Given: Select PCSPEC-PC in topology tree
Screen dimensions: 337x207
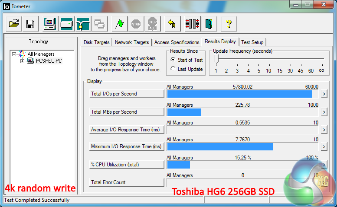Looking at the screenshot, I should click(49, 61).
